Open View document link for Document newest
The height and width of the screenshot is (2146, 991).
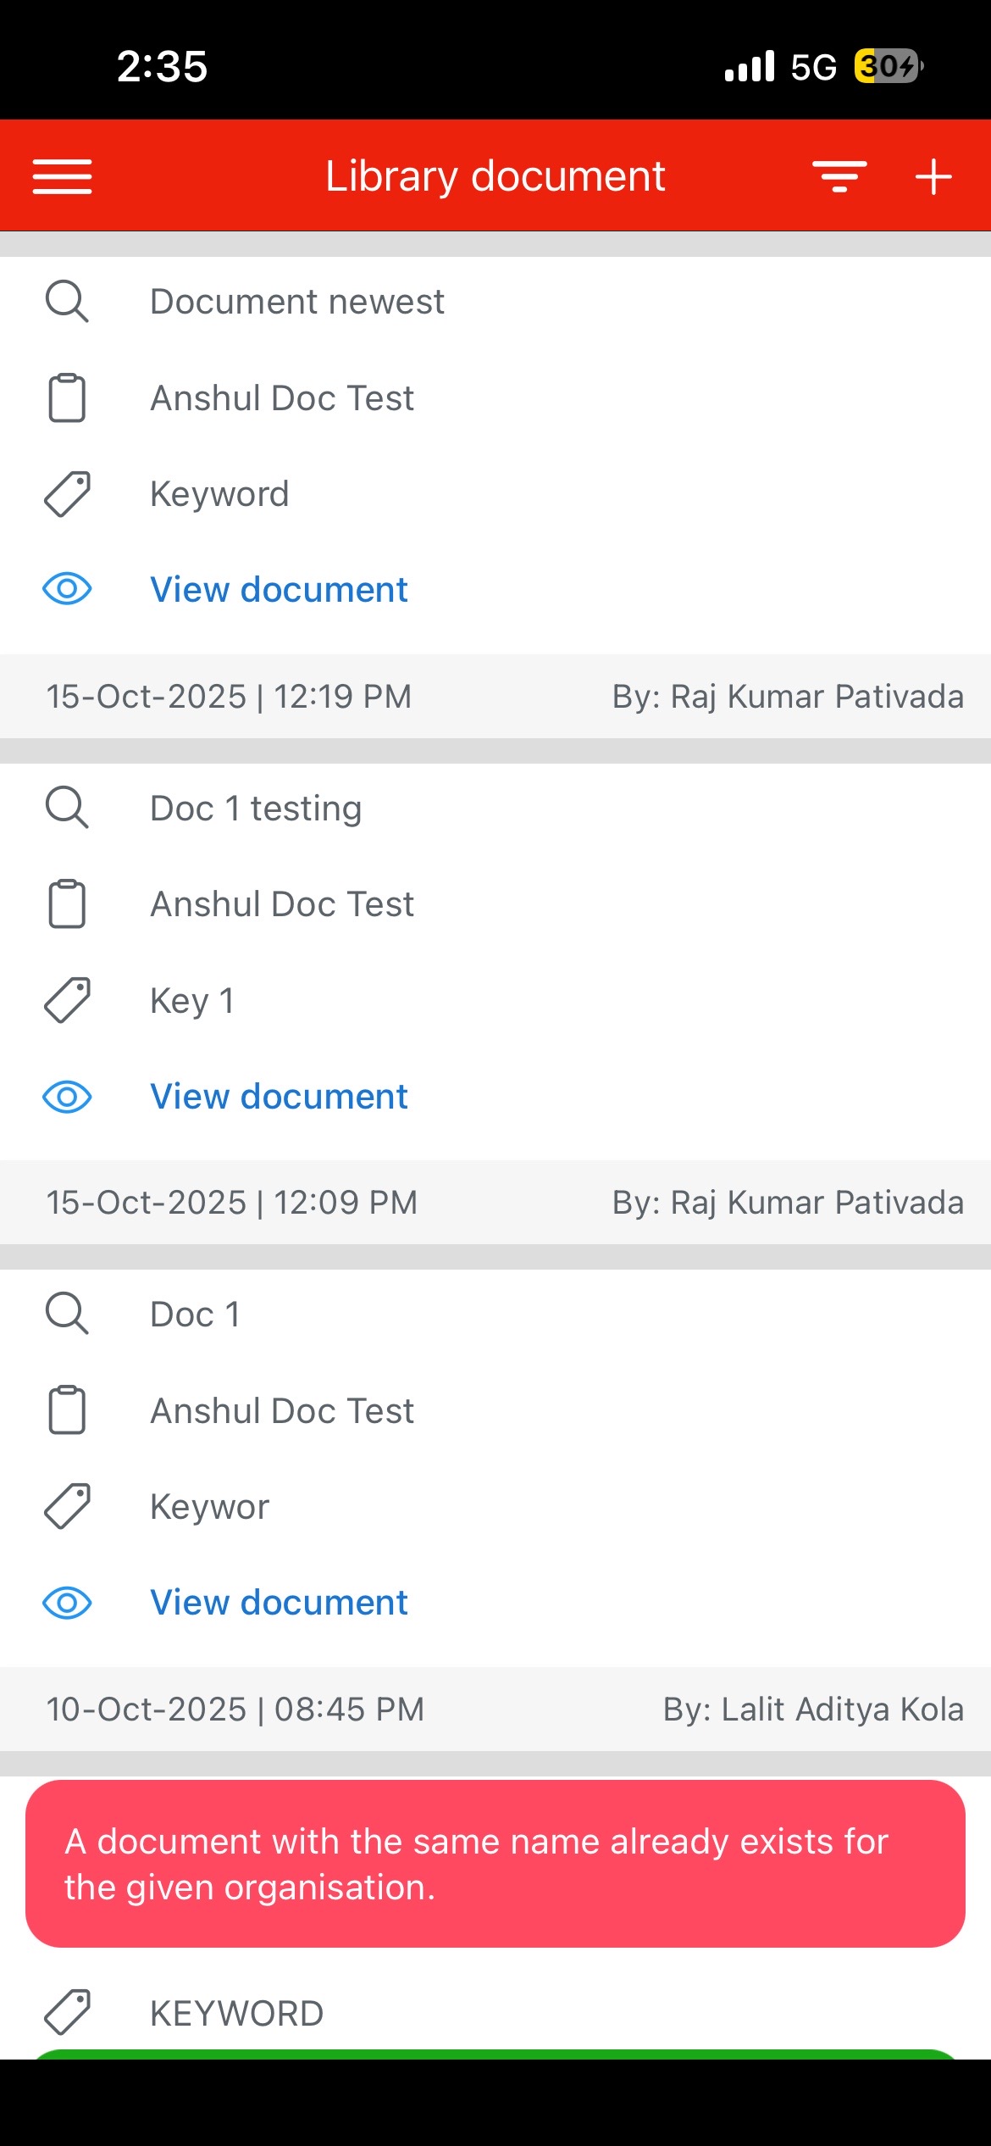(x=279, y=590)
